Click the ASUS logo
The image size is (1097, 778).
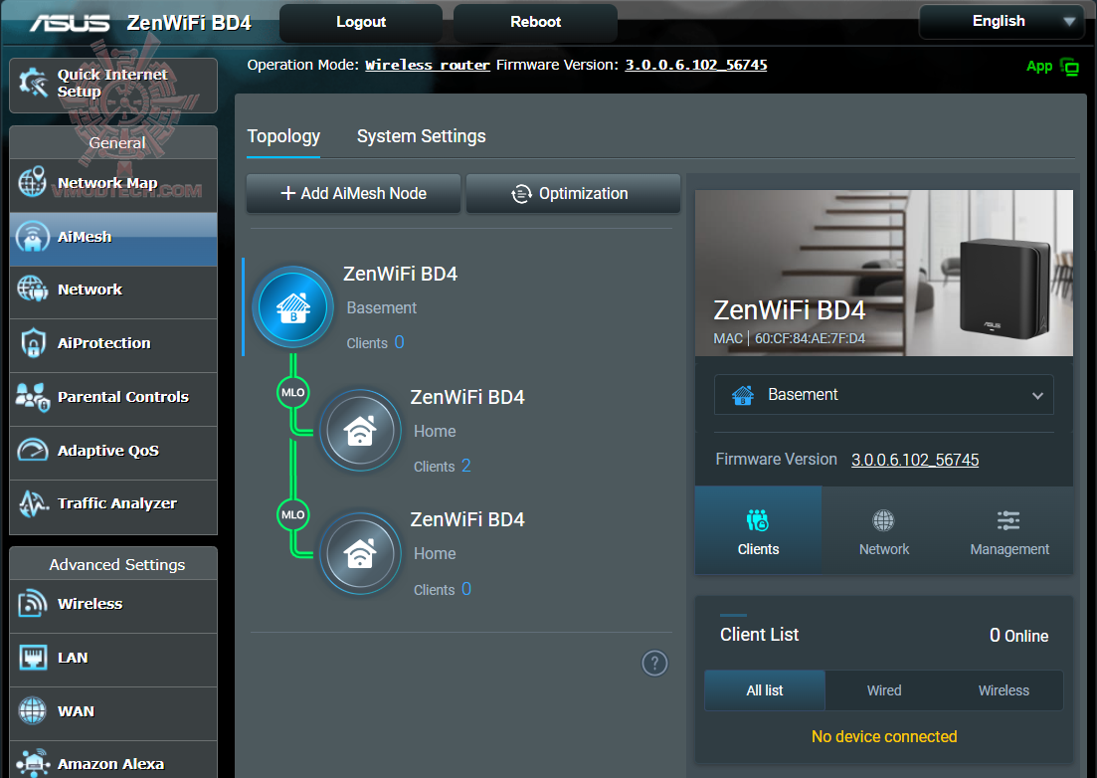pos(70,23)
